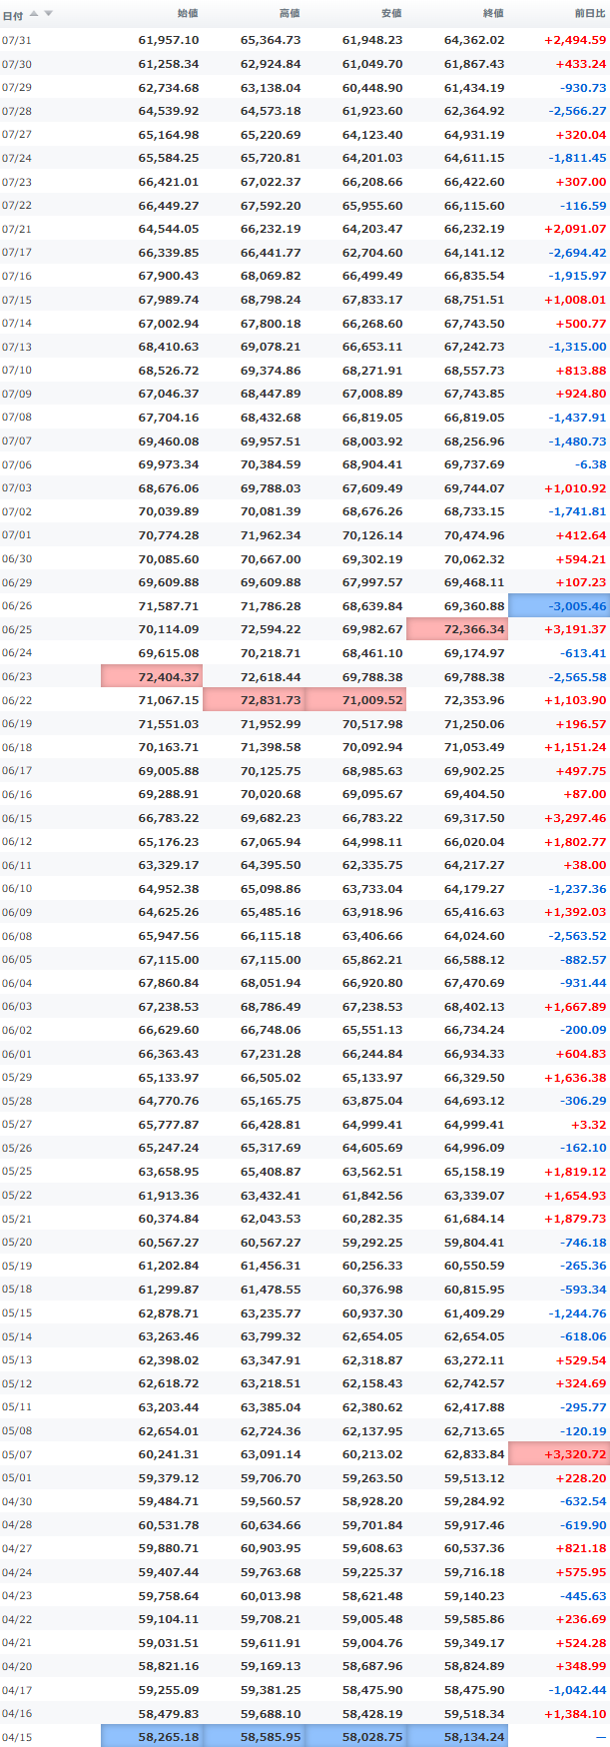Select high price 62,924.84 on 07/30
610x1747 pixels.
(271, 64)
